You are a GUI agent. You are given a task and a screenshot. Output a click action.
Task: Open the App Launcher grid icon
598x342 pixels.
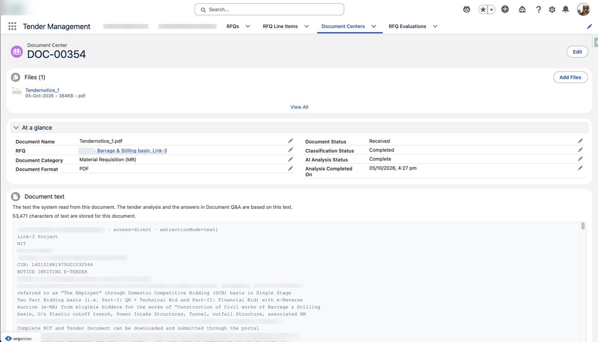tap(12, 26)
